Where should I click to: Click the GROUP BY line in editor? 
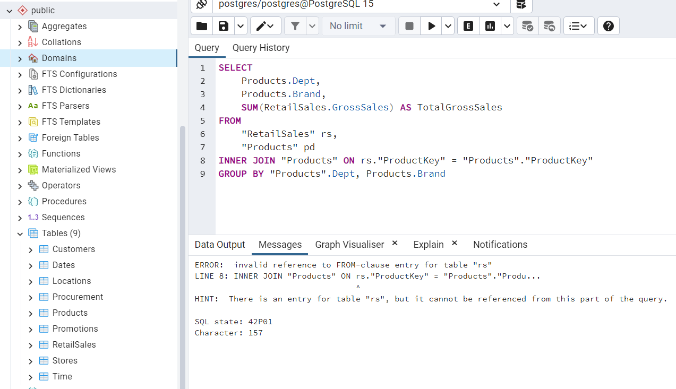tap(331, 174)
